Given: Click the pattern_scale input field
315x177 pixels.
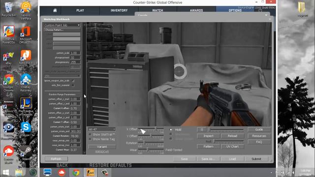Looking at the screenshot, I should pos(75,53).
